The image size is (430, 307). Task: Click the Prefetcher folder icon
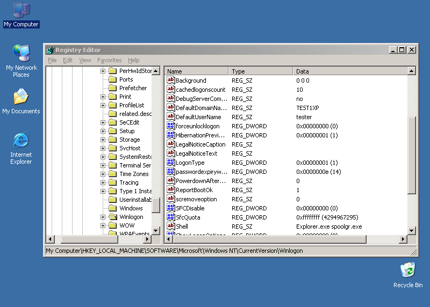113,88
